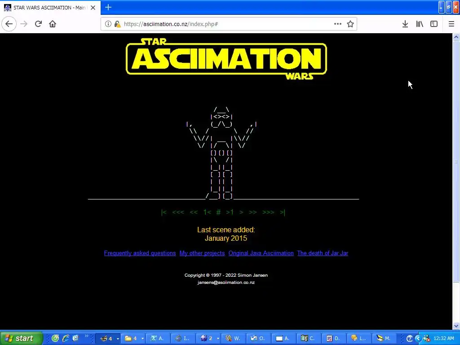Open the Library bookshelf icon
The width and height of the screenshot is (460, 345).
(x=420, y=24)
